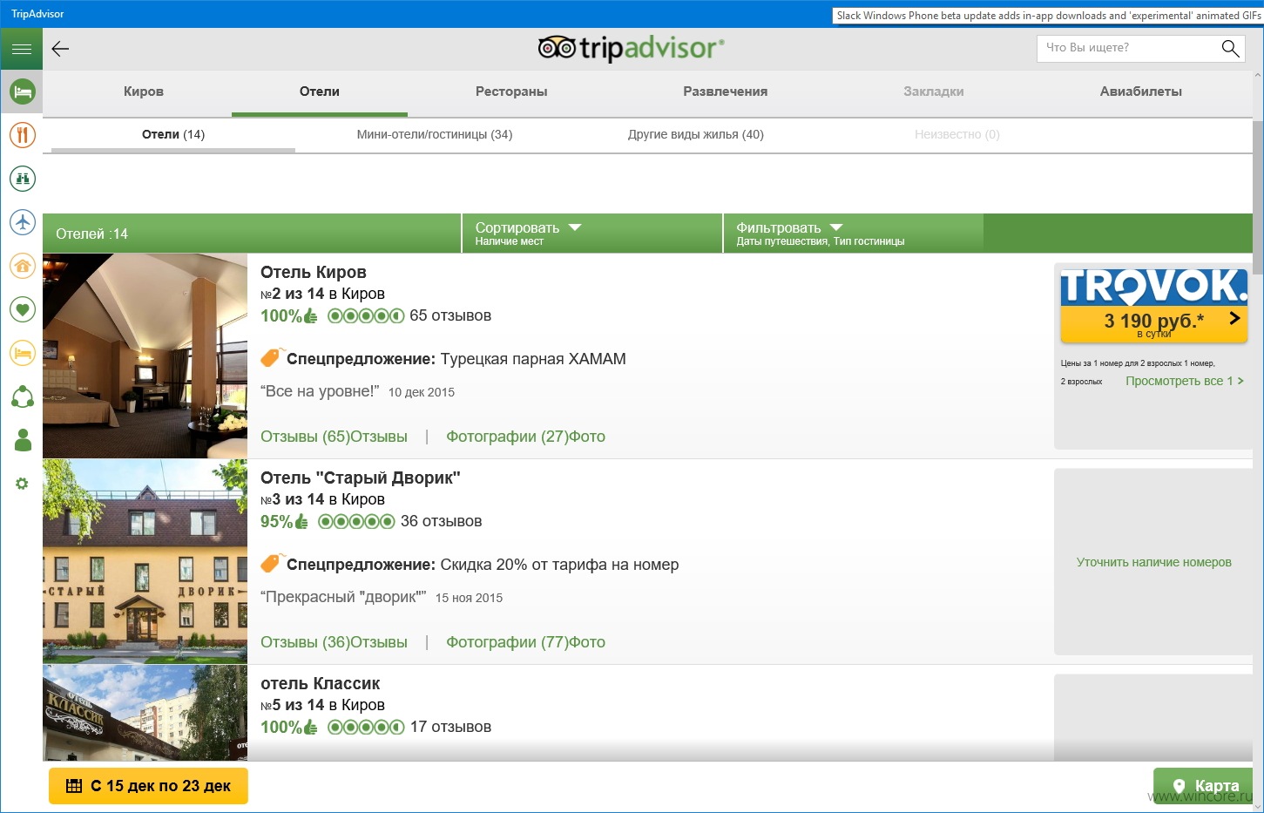Screen dimensions: 1264x813
Task: Open settings gear icon in sidebar
Action: pos(23,484)
